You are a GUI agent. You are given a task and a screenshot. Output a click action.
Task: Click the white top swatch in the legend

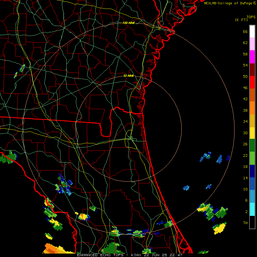(x=252, y=31)
